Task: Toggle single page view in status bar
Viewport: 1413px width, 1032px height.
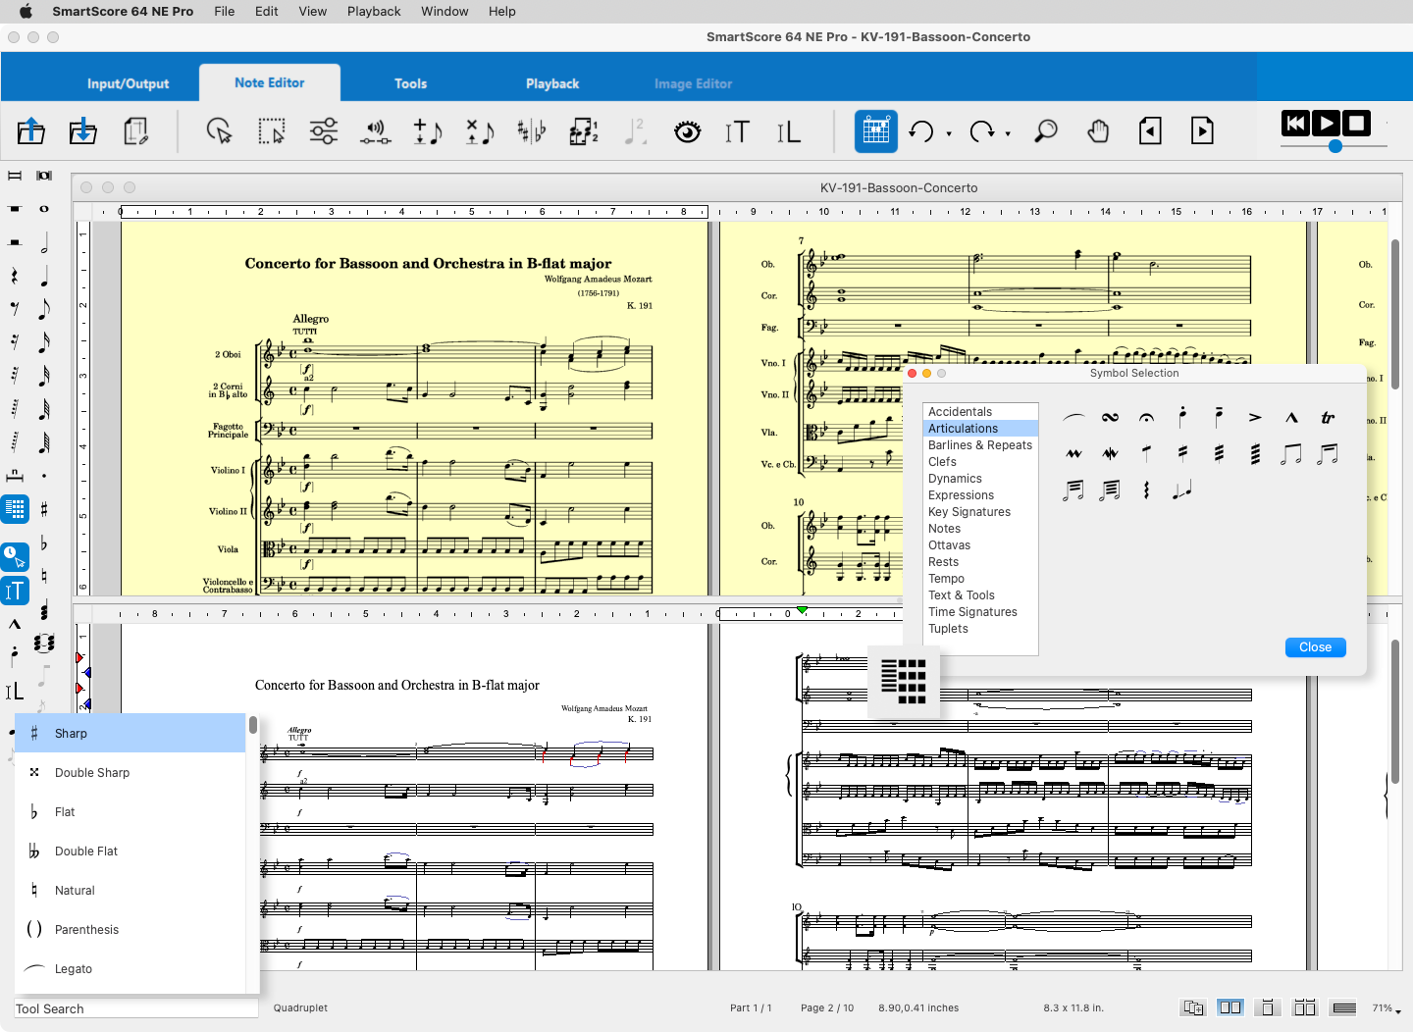Action: pos(1267,1007)
